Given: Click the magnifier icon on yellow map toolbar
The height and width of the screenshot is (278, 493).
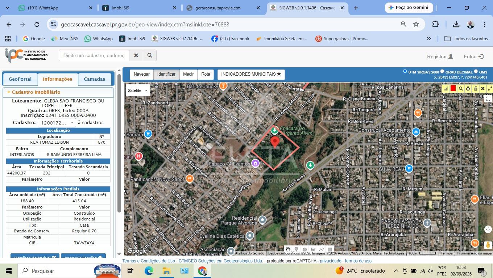Looking at the screenshot, I should pyautogui.click(x=461, y=89).
